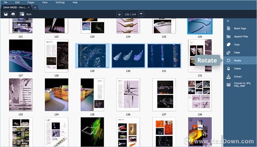Go to next page with down arrow
Image resolution: width=257 pixels, height=147 pixels.
119,14
